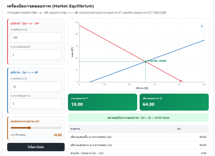This screenshot has width=215, height=156.
Task: Click the blue S supply curve label
Action: pos(202,26)
